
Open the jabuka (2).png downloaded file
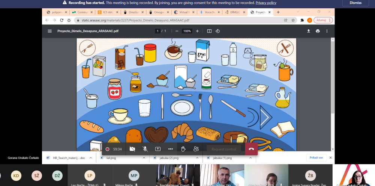click(169, 158)
